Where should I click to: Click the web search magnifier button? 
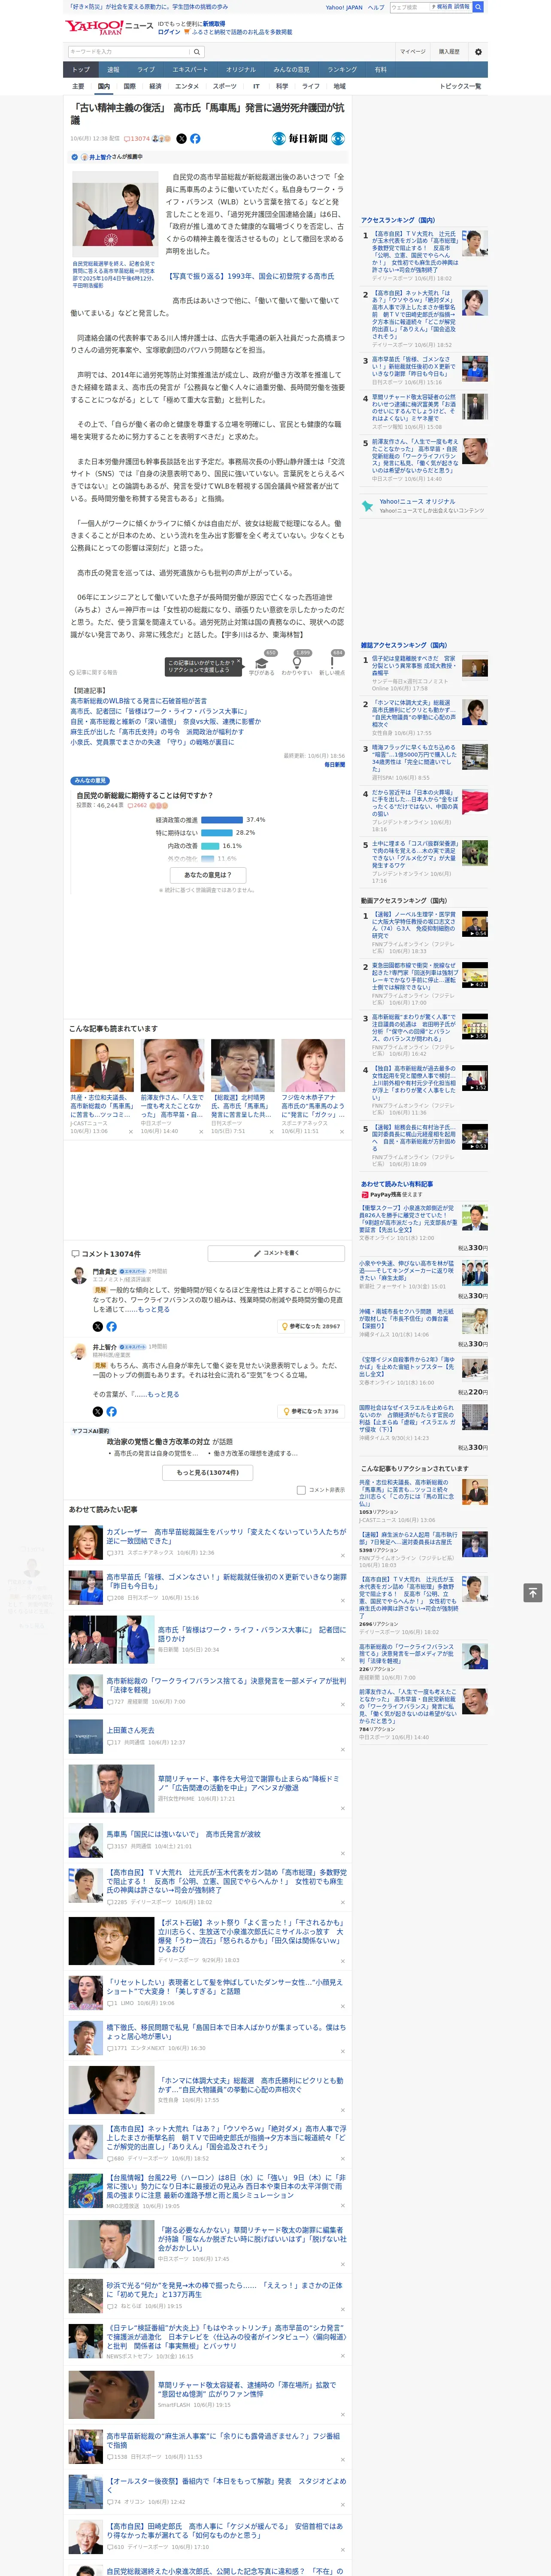478,7
